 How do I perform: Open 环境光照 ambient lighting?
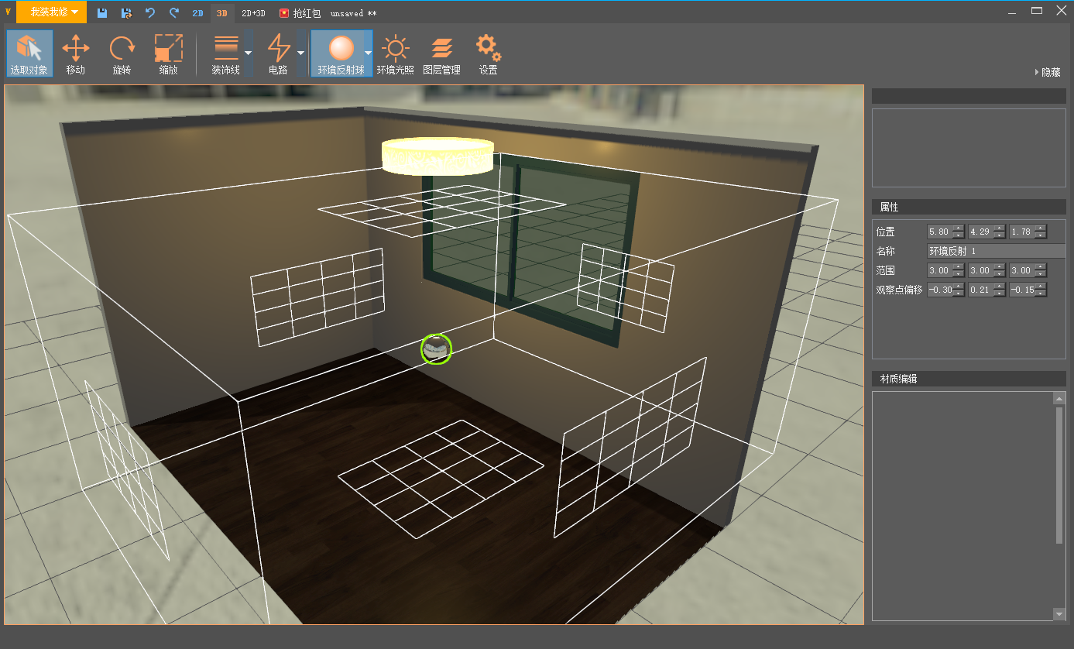[395, 53]
